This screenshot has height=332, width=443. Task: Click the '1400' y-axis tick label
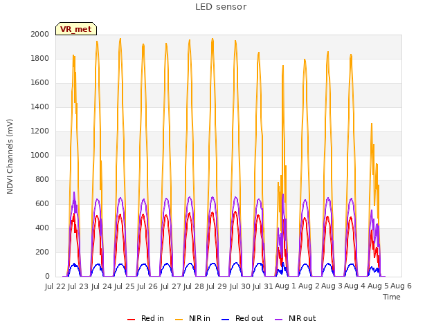click(x=40, y=107)
